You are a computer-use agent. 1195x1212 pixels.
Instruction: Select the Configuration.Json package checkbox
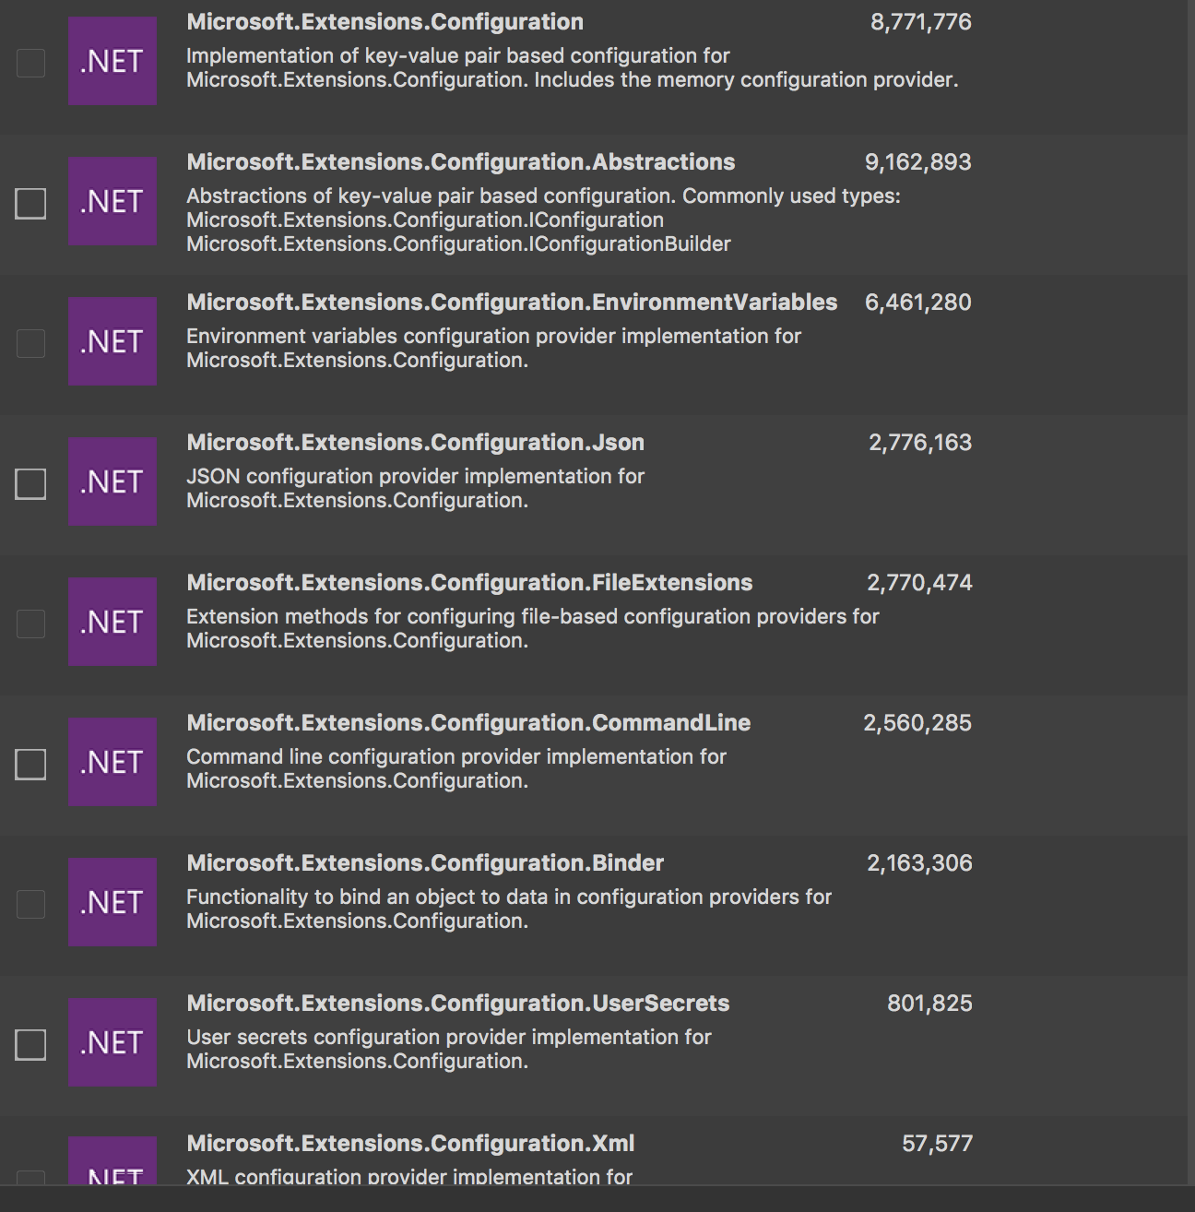30,483
